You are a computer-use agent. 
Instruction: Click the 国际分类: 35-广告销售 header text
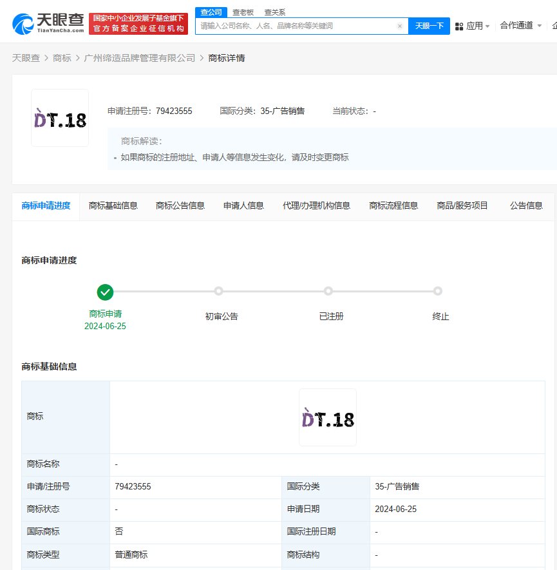click(262, 111)
